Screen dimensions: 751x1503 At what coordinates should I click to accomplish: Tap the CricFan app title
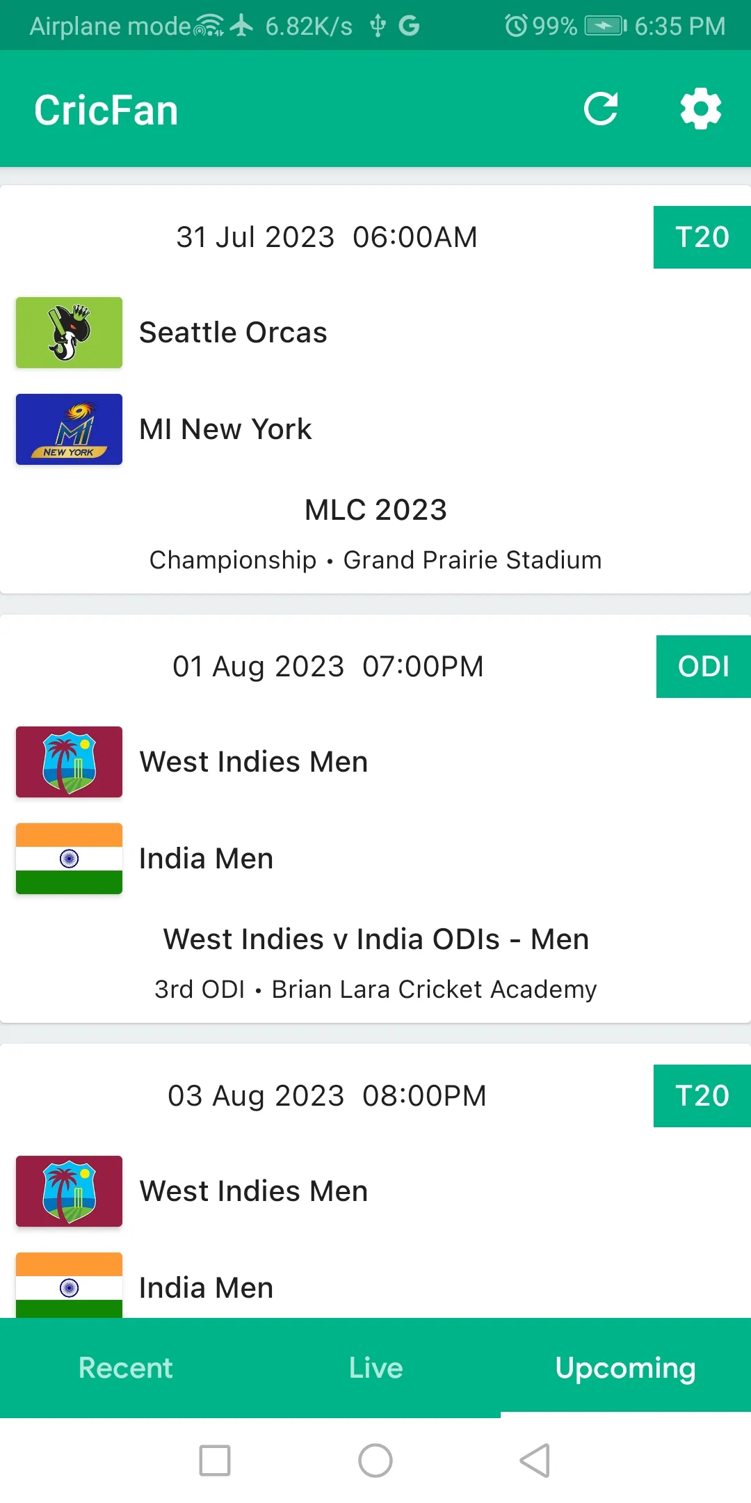tap(106, 111)
